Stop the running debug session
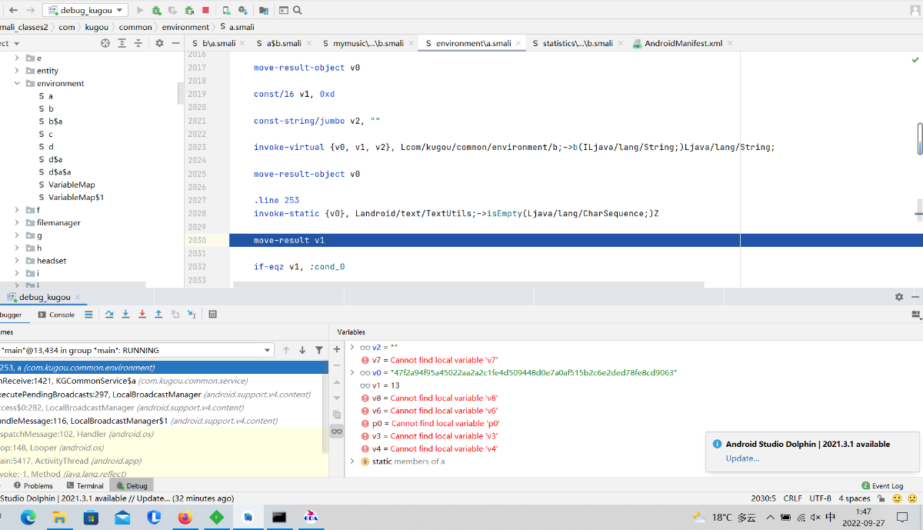Viewport: 923px width, 530px height. 205,11
